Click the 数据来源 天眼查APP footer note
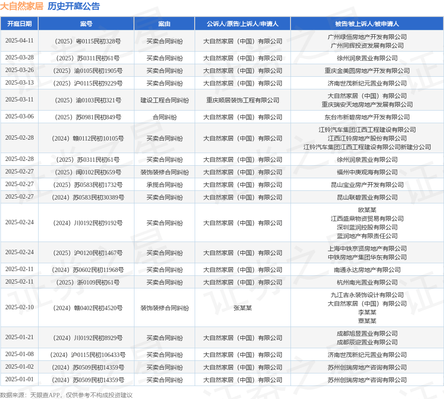 pyautogui.click(x=66, y=395)
